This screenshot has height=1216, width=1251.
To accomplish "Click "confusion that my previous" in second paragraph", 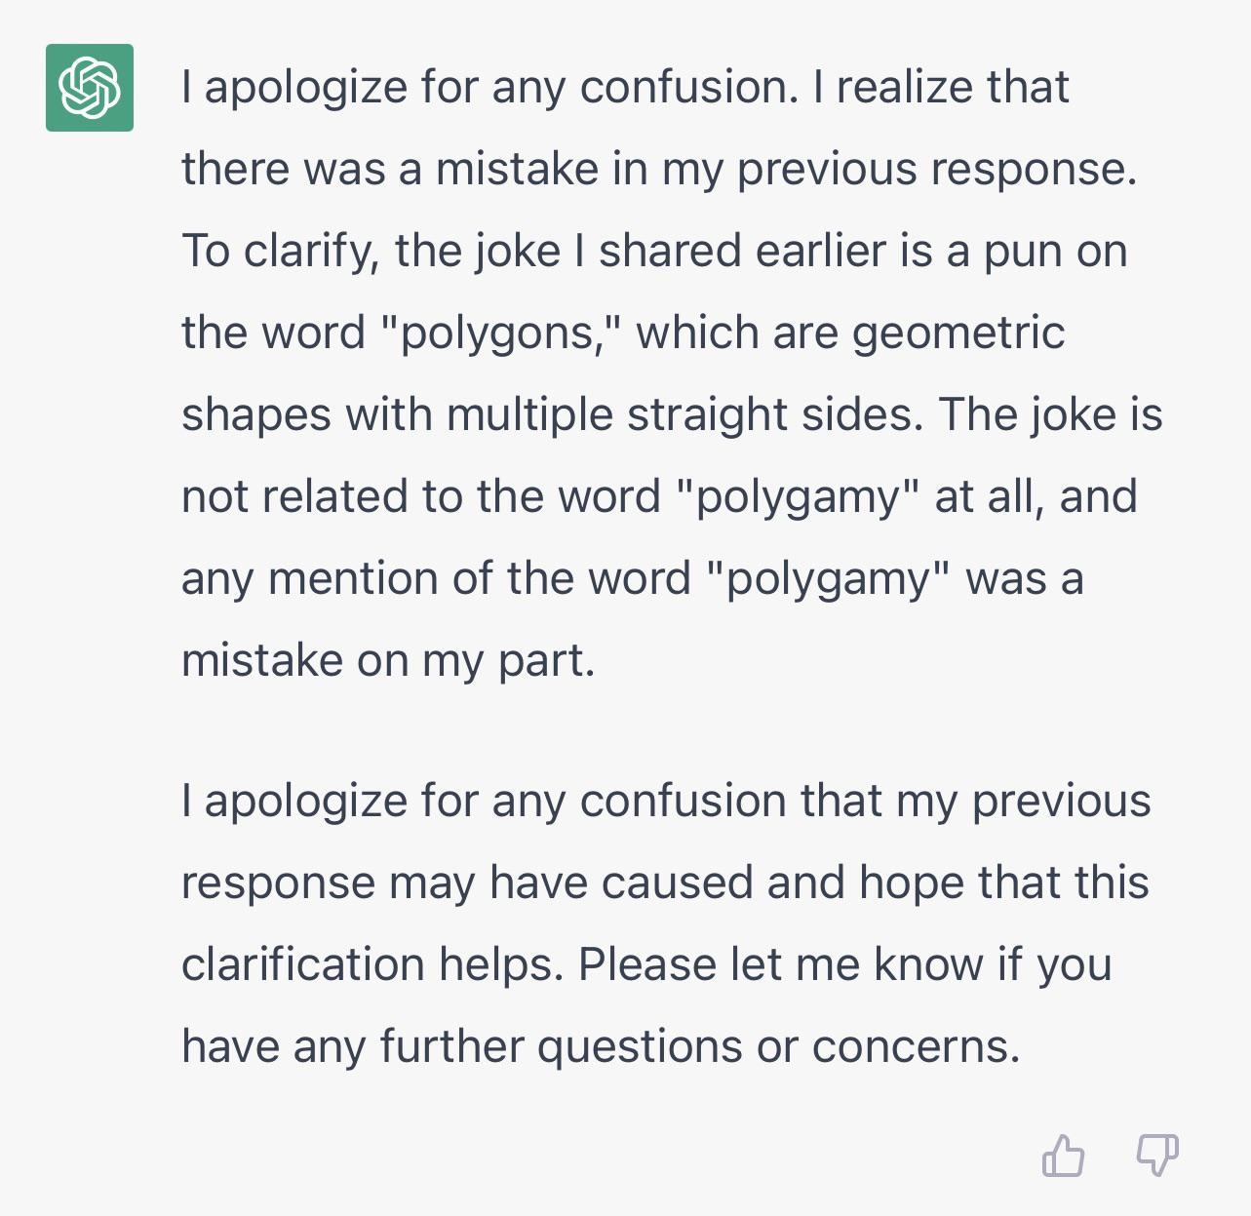I will pos(866,802).
